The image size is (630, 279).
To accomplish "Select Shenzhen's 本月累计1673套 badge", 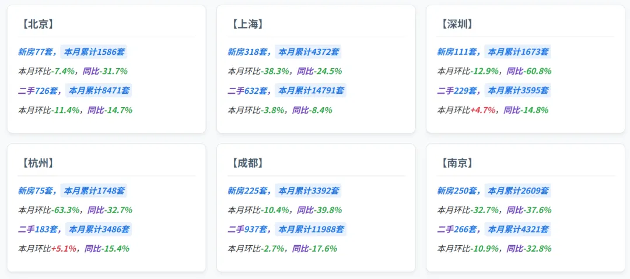I will click(517, 52).
